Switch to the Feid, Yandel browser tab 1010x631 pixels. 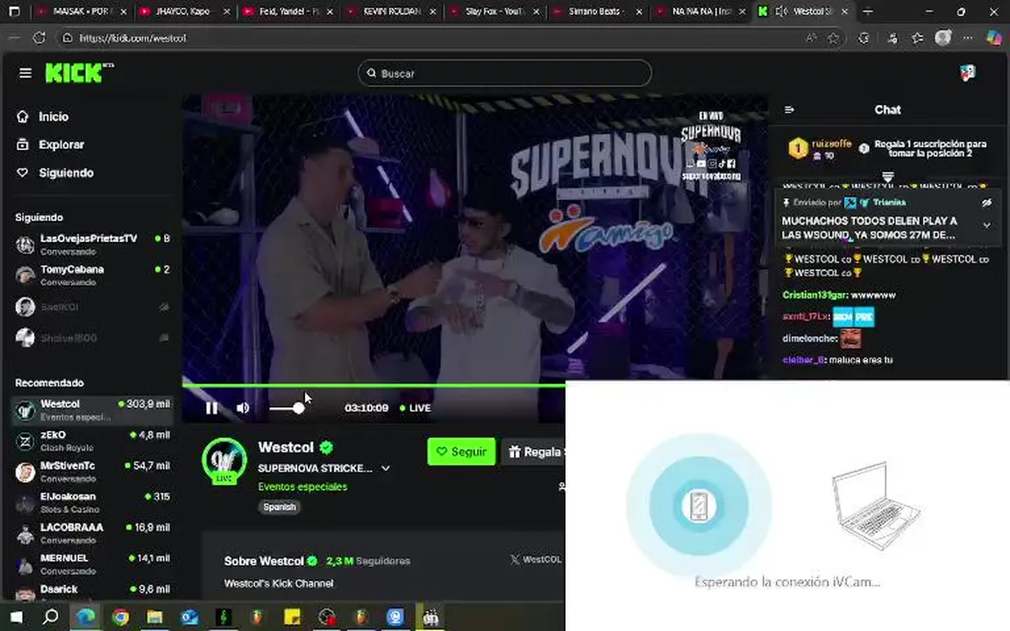point(288,11)
